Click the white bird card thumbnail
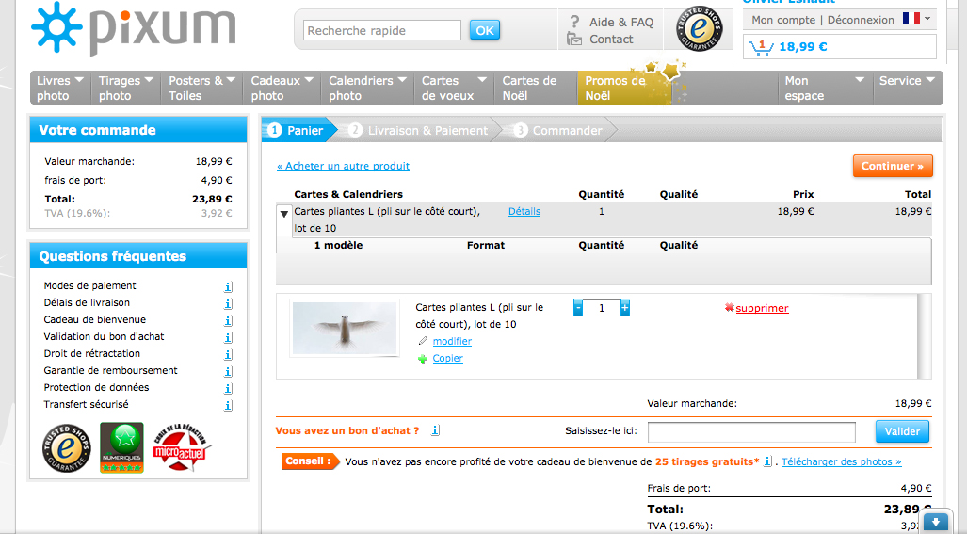 [x=344, y=329]
